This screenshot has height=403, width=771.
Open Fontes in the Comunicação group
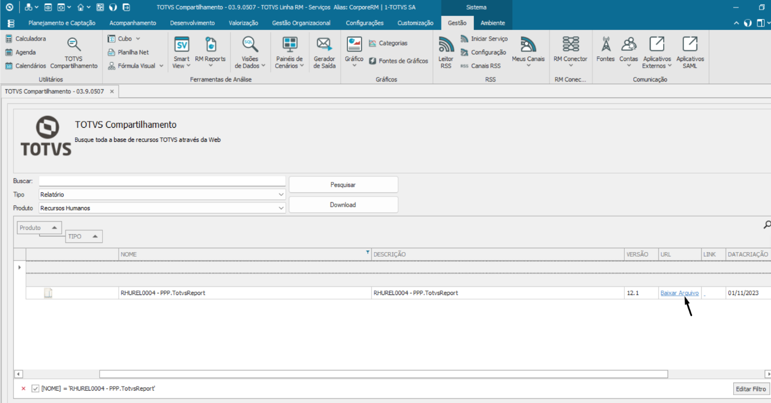click(606, 50)
